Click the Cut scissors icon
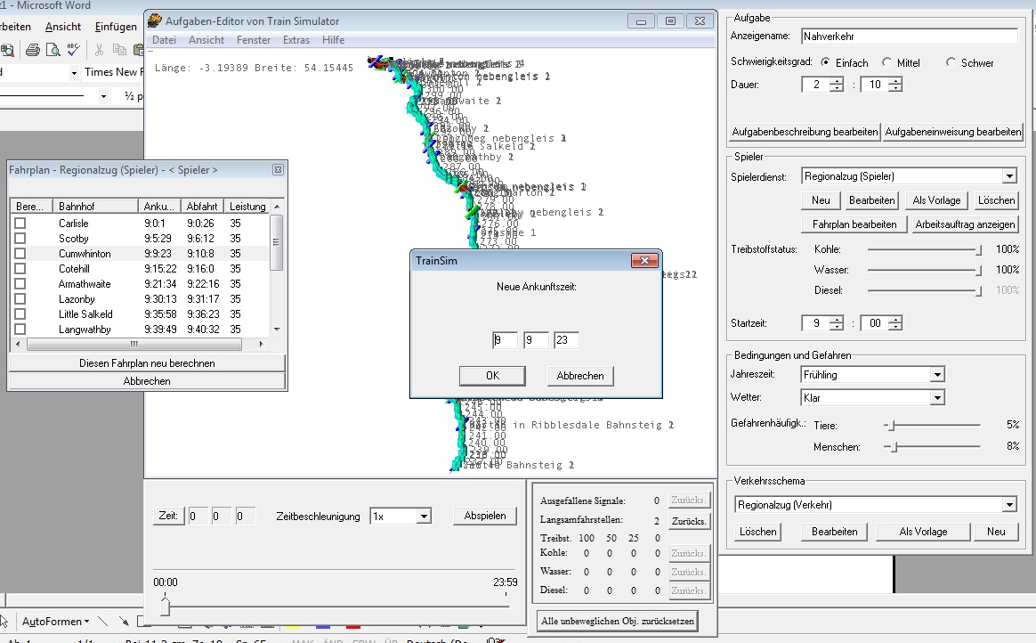1036x643 pixels. [99, 50]
